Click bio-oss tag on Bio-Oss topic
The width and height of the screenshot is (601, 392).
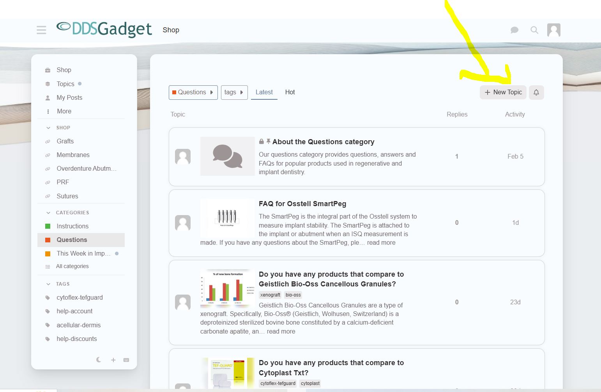293,295
